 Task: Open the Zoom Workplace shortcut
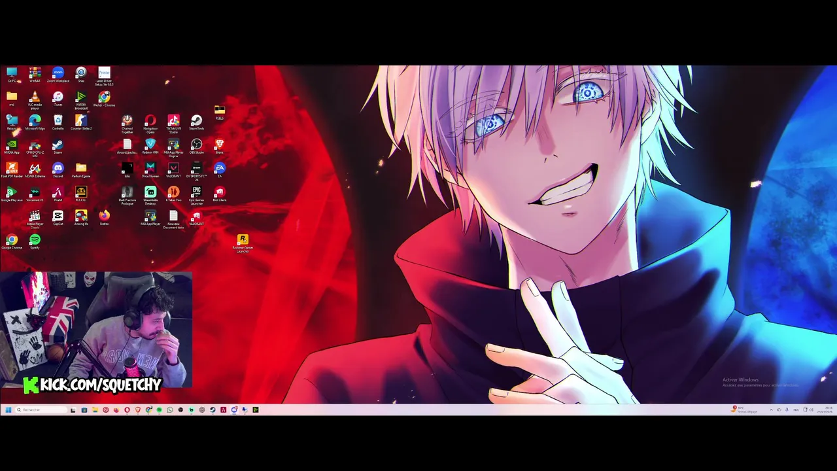58,75
